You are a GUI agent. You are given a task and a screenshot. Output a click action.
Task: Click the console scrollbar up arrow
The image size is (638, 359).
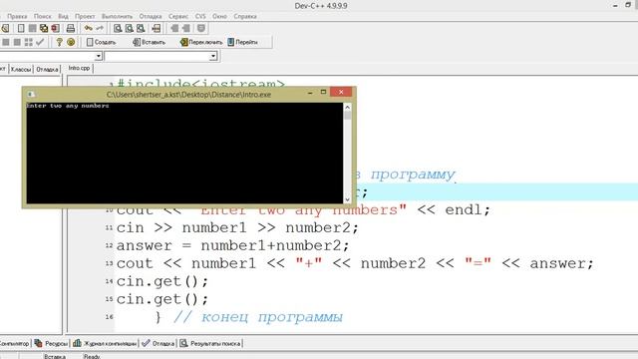(348, 107)
